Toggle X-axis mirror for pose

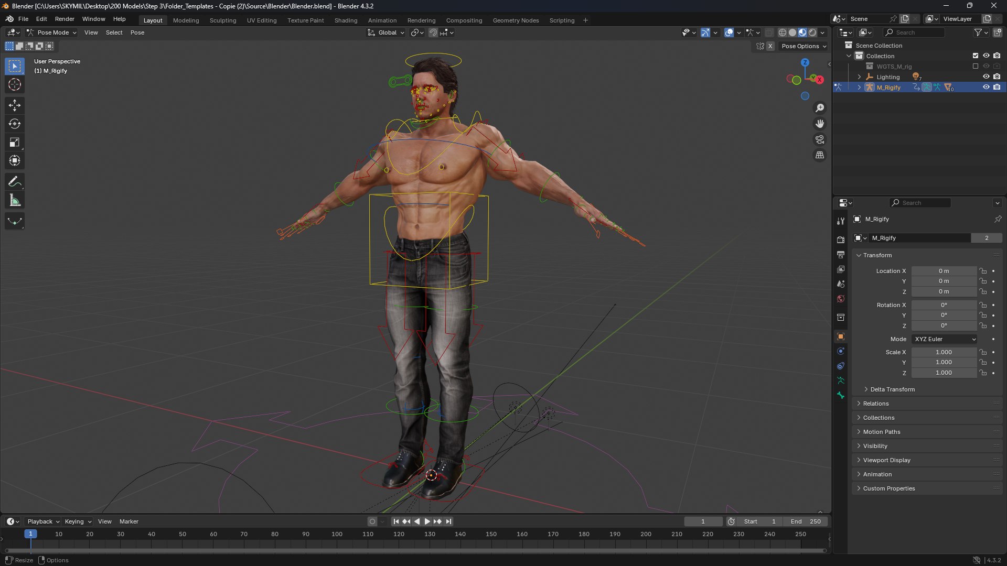click(x=770, y=46)
